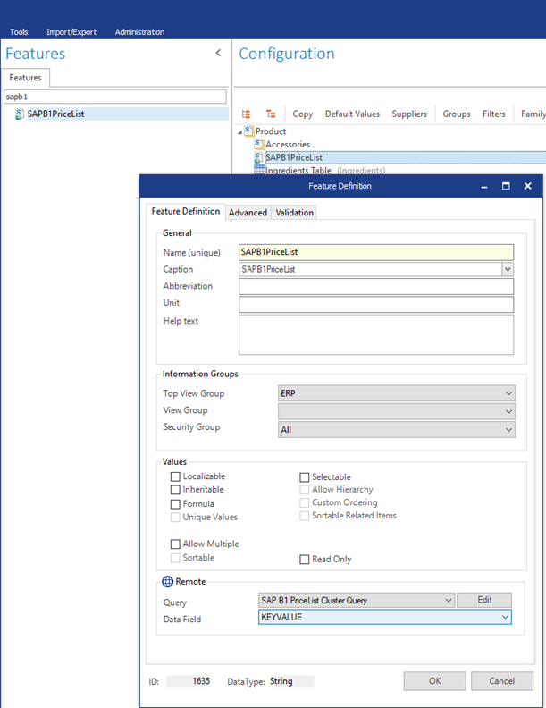546x708 pixels.
Task: Click Default Values in Configuration toolbar
Action: tap(352, 114)
